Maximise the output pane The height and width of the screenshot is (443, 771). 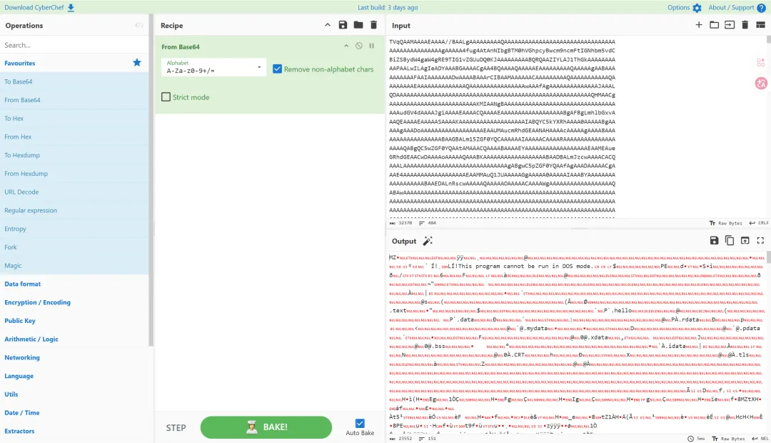coord(761,240)
